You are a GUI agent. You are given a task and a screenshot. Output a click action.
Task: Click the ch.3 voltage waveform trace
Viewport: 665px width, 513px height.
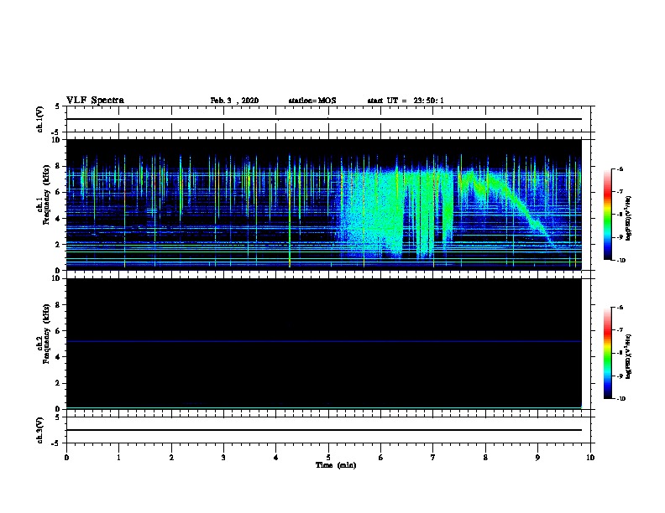(323, 430)
